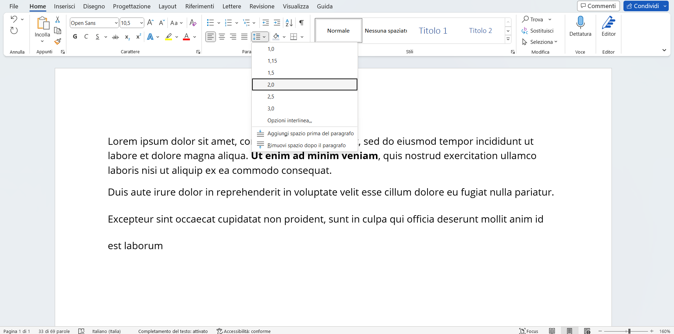The image size is (674, 334).
Task: Toggle bold with the G button
Action: click(75, 36)
